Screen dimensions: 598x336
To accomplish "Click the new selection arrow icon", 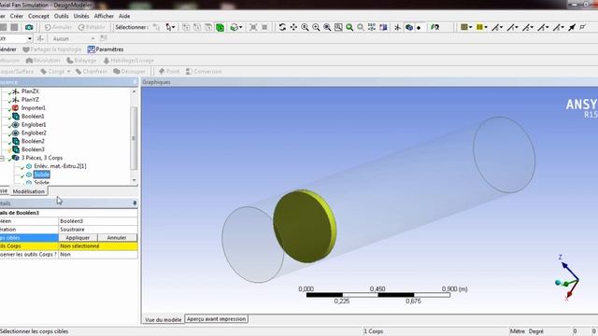I will click(156, 27).
